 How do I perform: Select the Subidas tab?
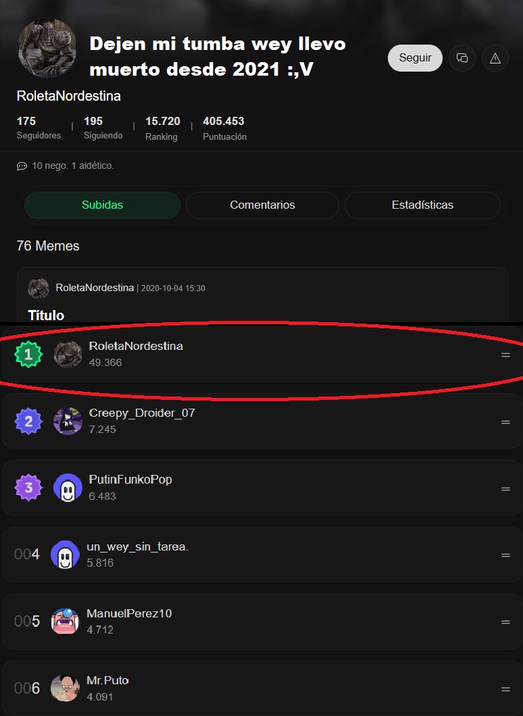click(x=102, y=205)
